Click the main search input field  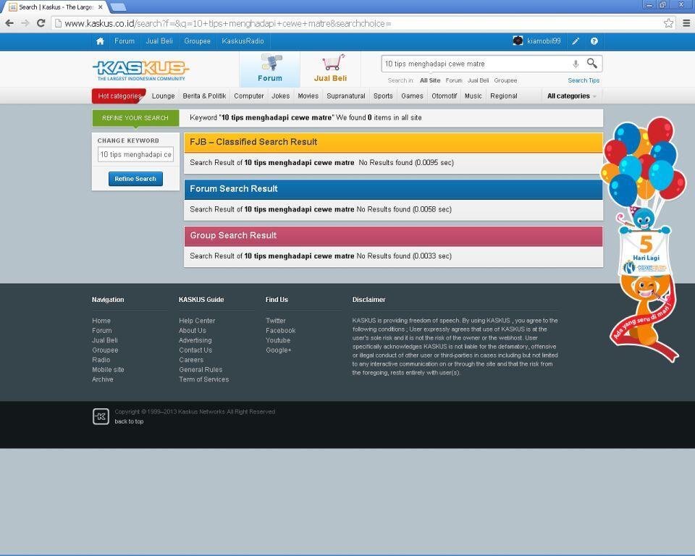coord(476,64)
